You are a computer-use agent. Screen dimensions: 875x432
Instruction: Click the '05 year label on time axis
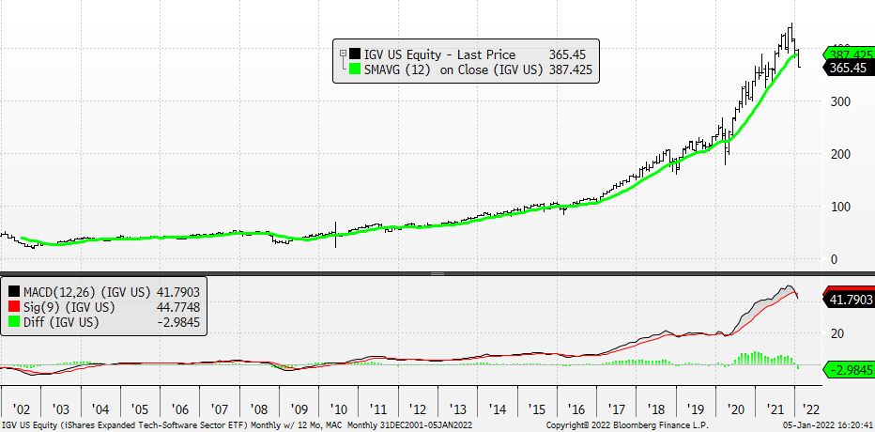[140, 408]
